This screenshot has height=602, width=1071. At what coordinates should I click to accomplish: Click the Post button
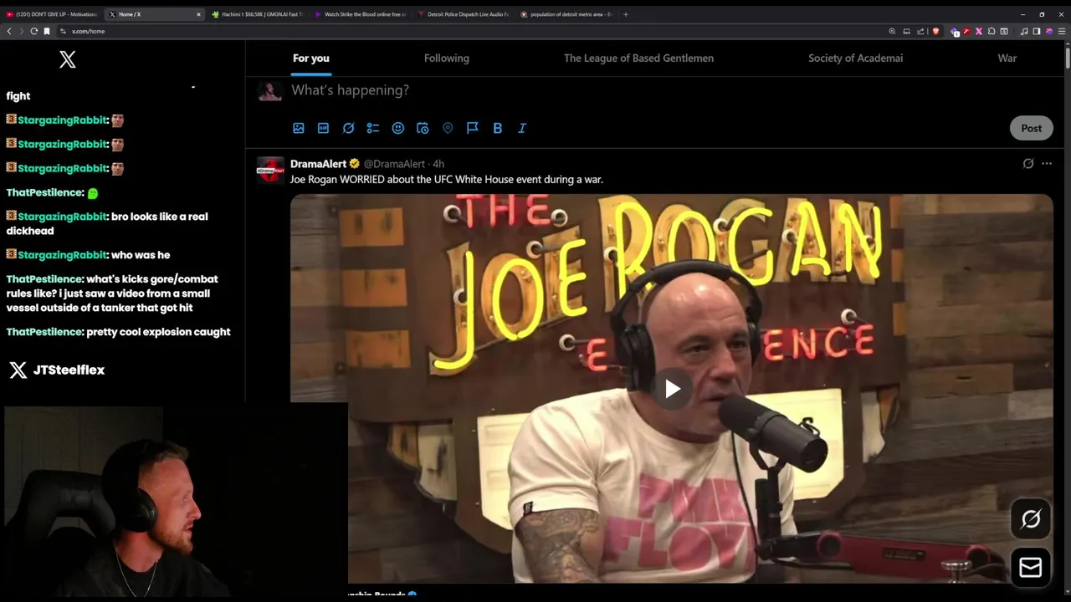pos(1031,128)
